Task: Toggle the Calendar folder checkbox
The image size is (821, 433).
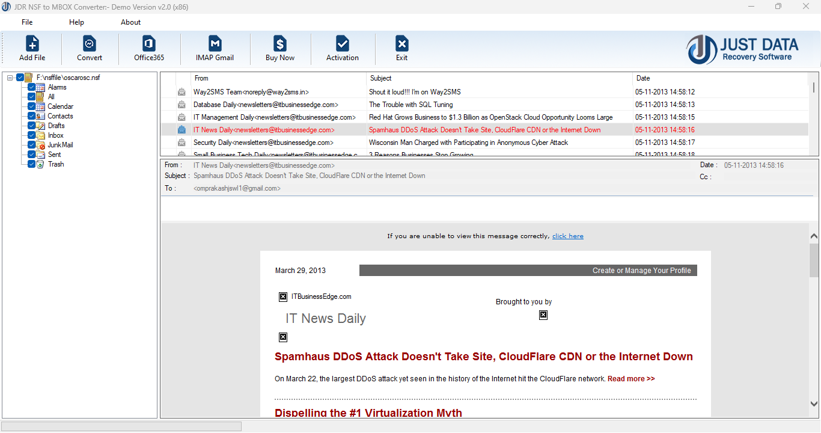Action: pyautogui.click(x=32, y=106)
